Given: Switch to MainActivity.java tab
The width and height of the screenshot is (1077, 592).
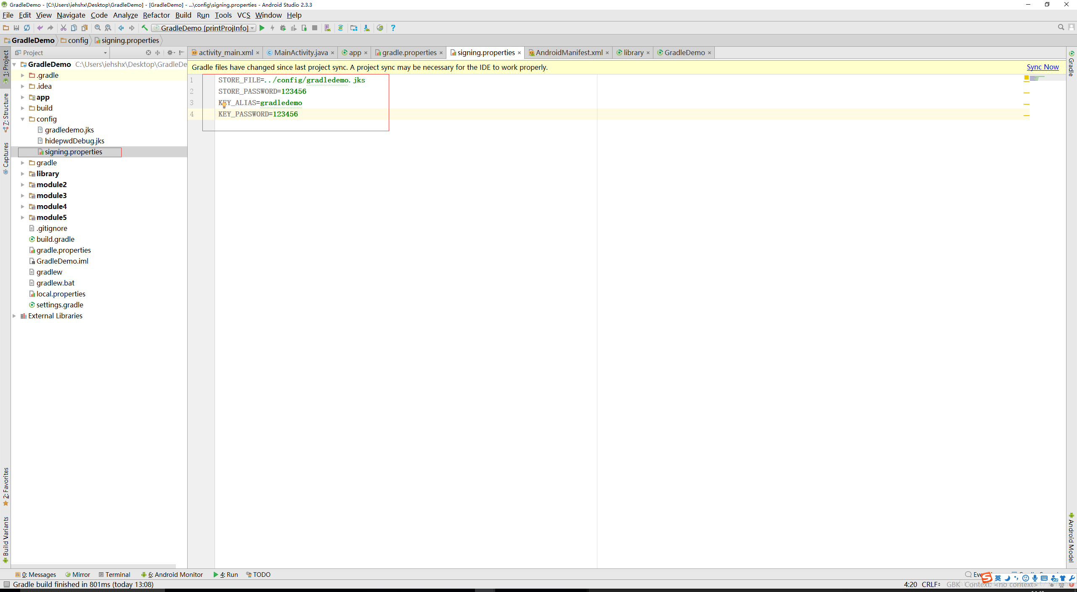Looking at the screenshot, I should pyautogui.click(x=301, y=53).
